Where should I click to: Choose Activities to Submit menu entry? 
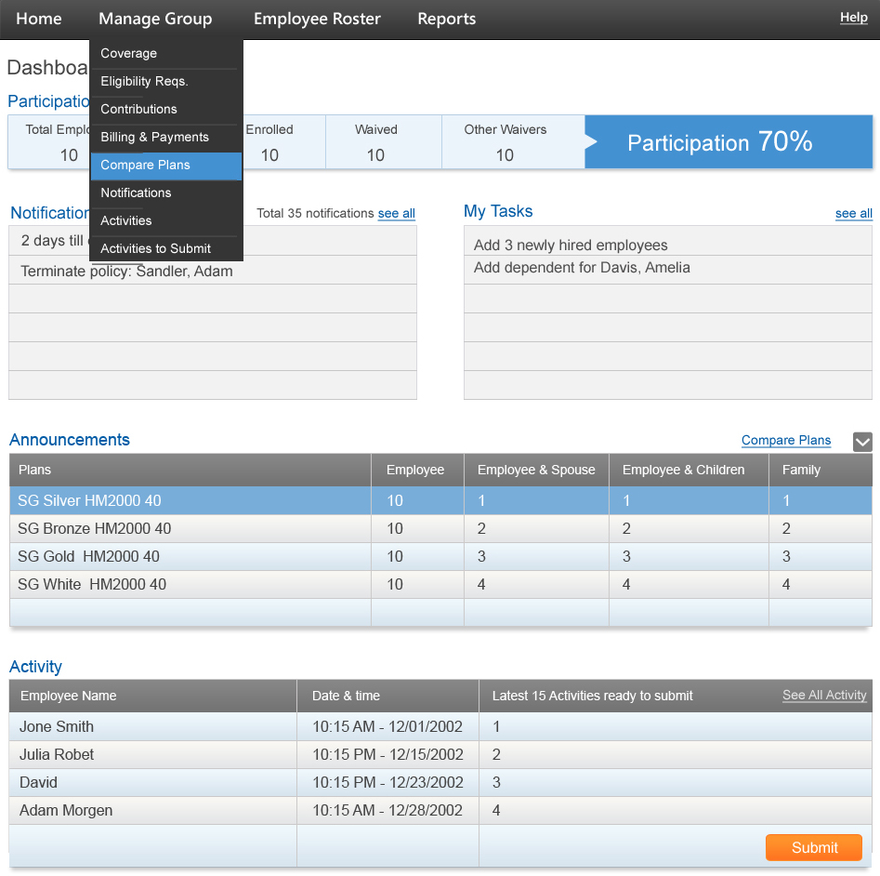point(155,249)
